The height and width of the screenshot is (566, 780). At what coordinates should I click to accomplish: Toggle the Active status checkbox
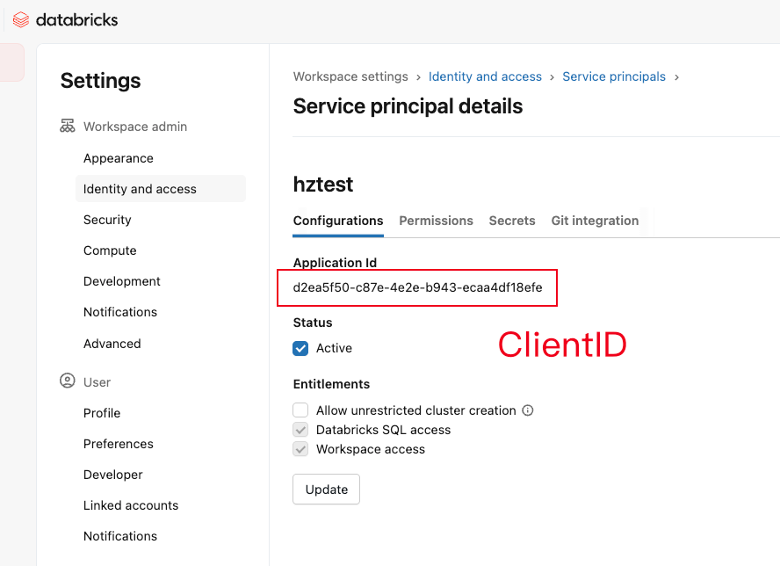[x=300, y=348]
